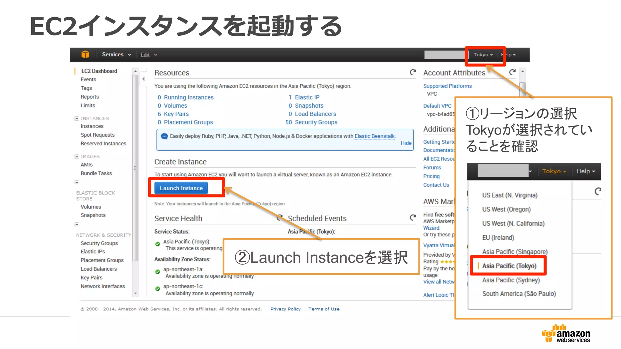Open the Pricing link
Screen dimensions: 621x349
(x=431, y=176)
